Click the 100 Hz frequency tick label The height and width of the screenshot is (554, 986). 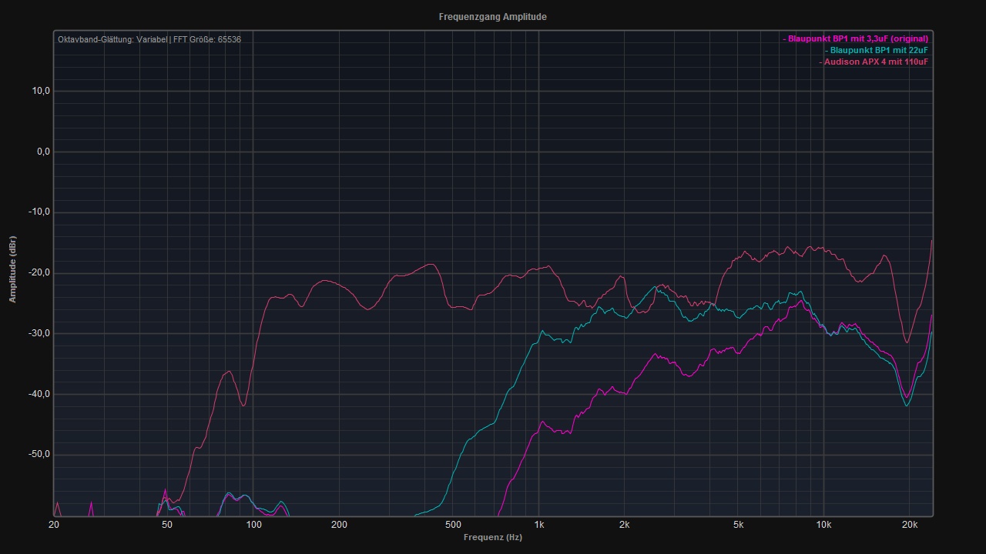tap(253, 525)
